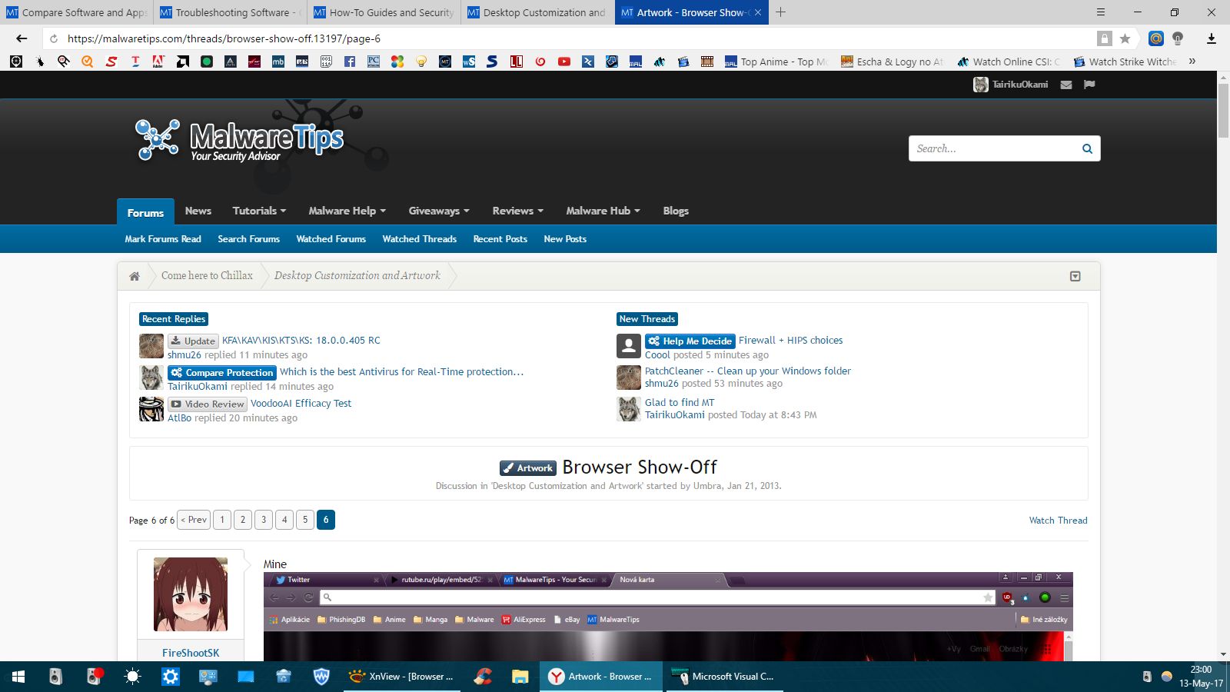The width and height of the screenshot is (1230, 692).
Task: Click the shield icon in the taskbar
Action: (321, 677)
